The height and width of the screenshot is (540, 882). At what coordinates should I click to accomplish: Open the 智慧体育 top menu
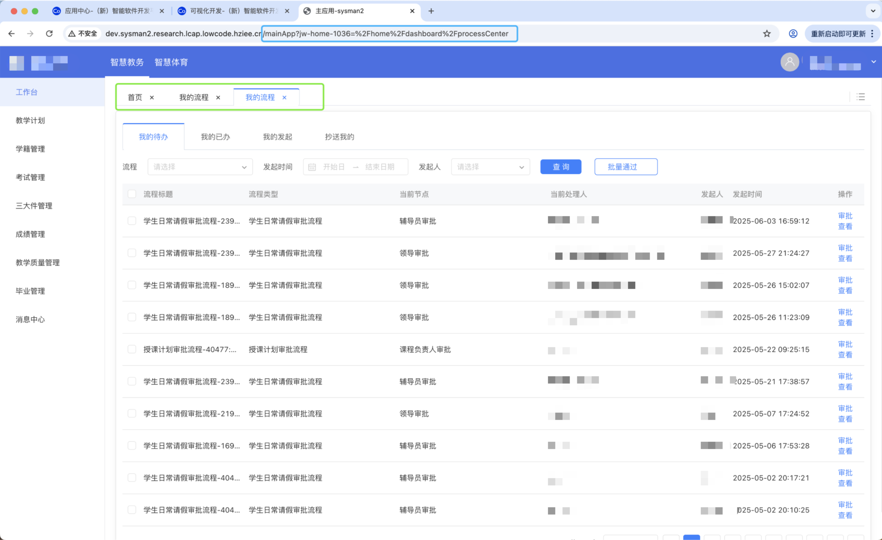click(x=171, y=62)
